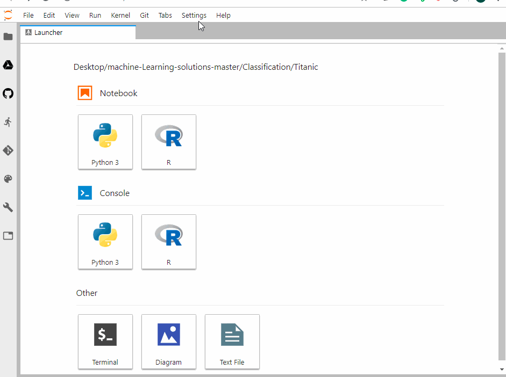Start a Python 3 console session
Screen dimensions: 506x377
105,242
